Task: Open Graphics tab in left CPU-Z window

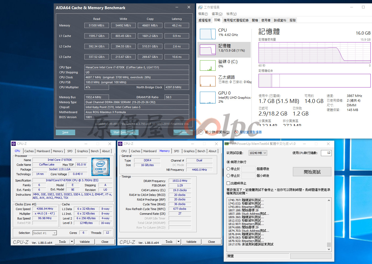Action: pyautogui.click(x=83, y=151)
